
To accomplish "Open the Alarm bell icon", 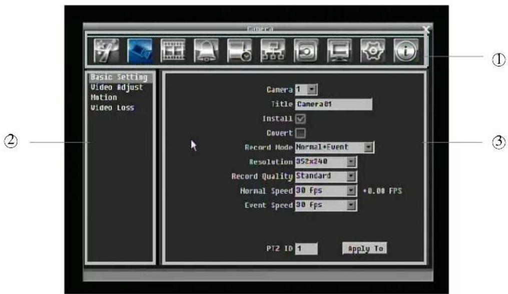I will 206,51.
